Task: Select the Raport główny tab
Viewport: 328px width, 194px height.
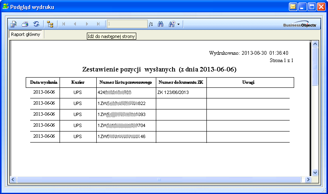Action: point(26,35)
